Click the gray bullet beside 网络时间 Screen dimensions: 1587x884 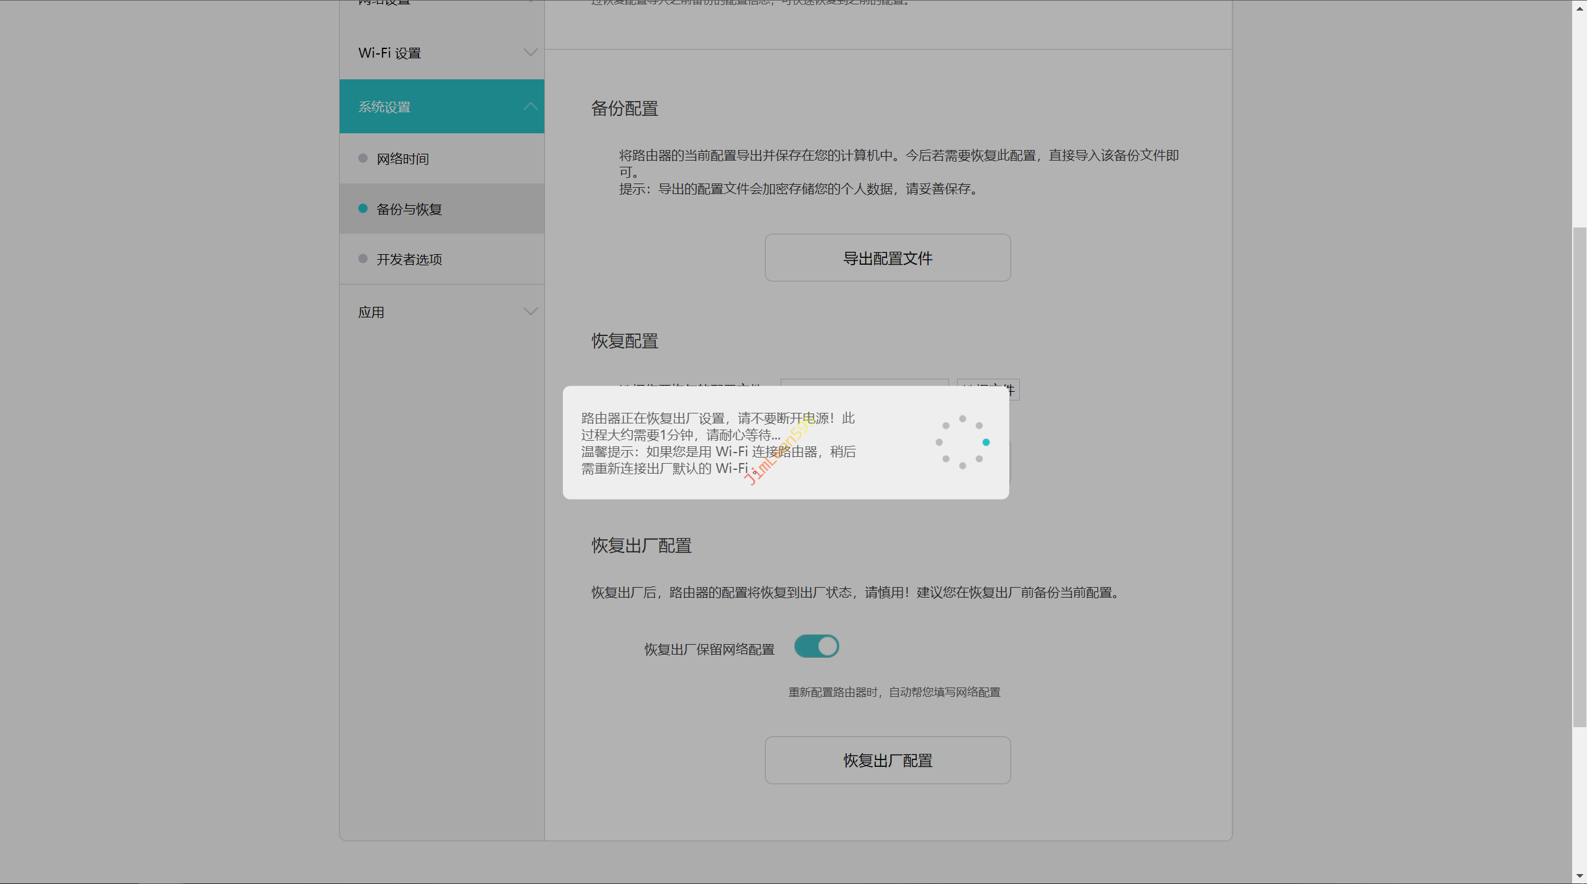(x=363, y=159)
